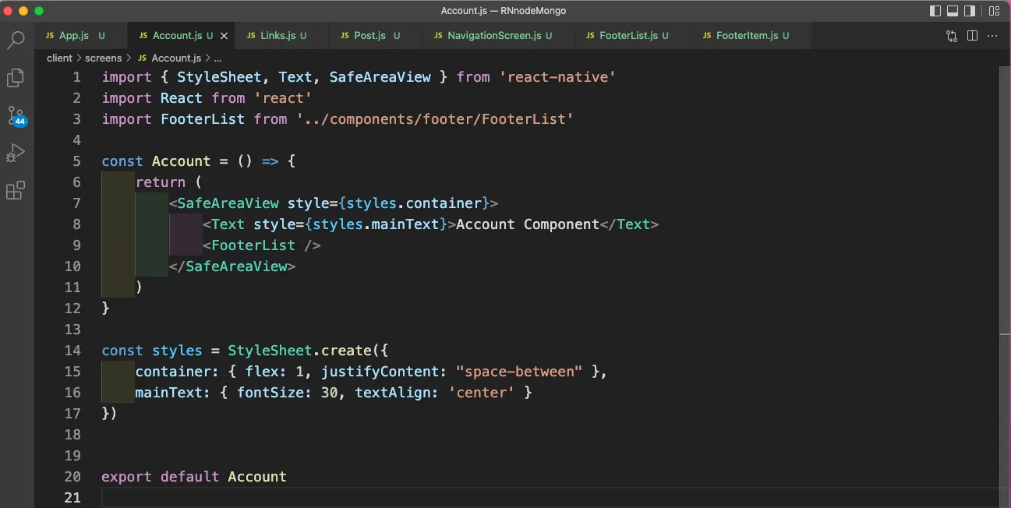Click the 'Account Component' text on line 8
This screenshot has height=508, width=1011.
[x=528, y=224]
